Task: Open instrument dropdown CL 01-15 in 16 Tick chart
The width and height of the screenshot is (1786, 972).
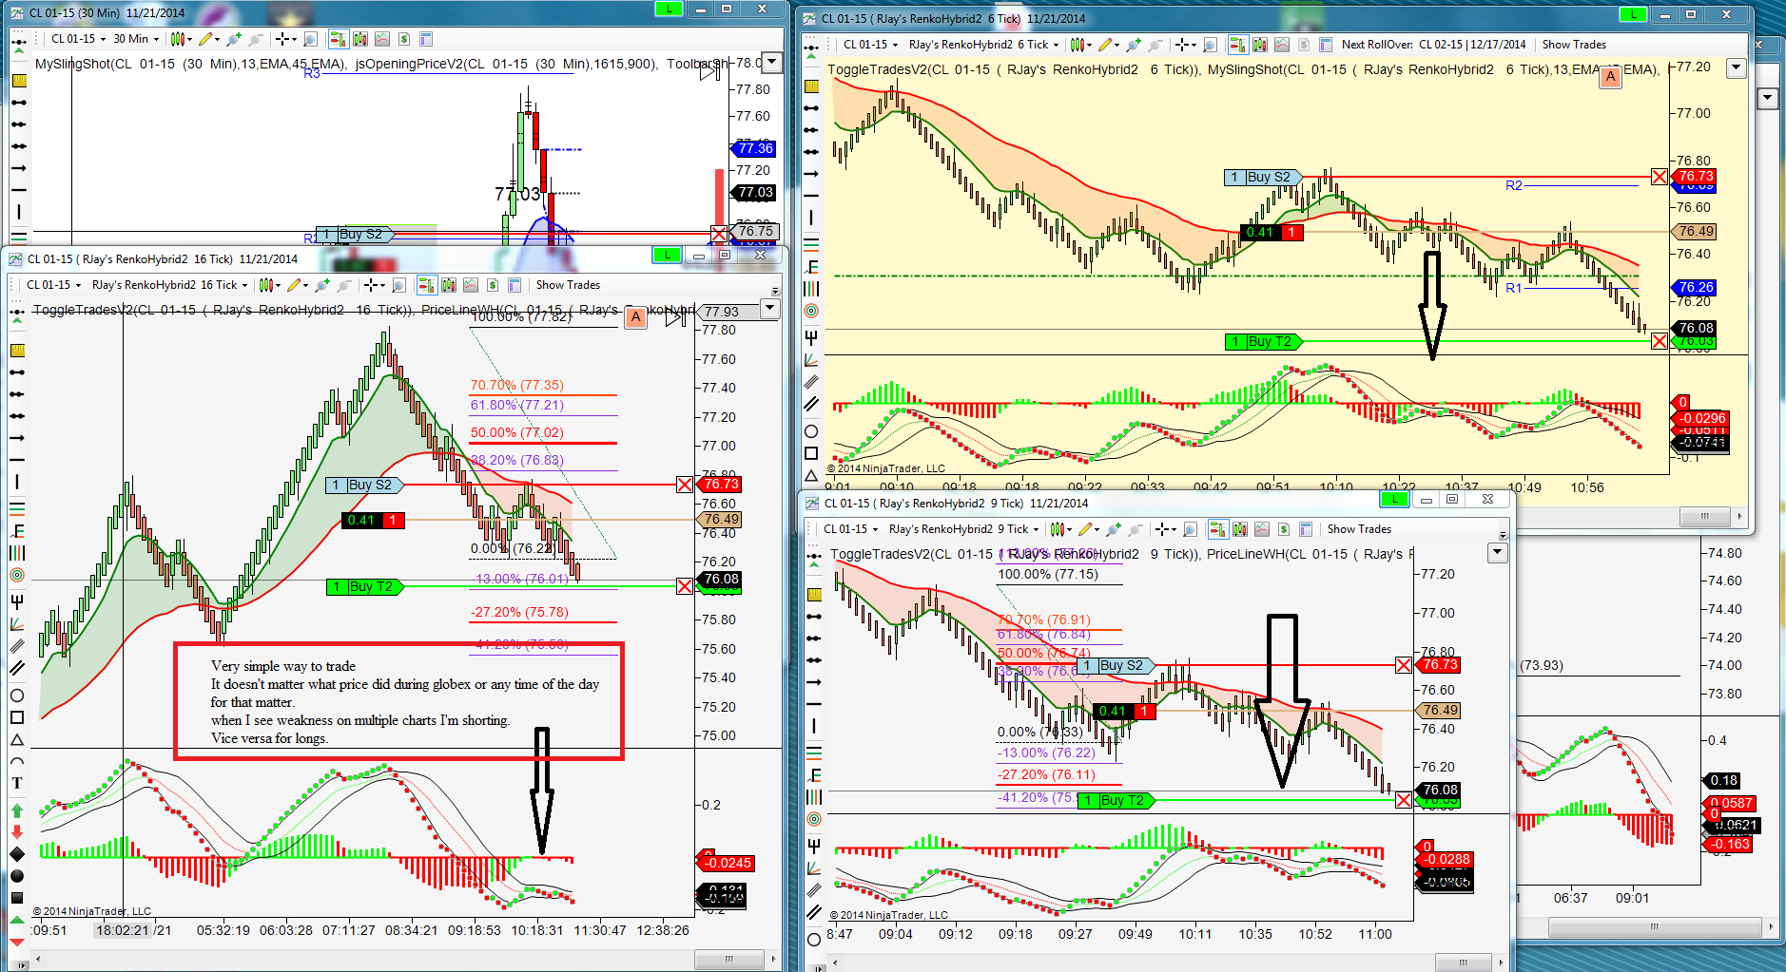Action: tap(53, 285)
